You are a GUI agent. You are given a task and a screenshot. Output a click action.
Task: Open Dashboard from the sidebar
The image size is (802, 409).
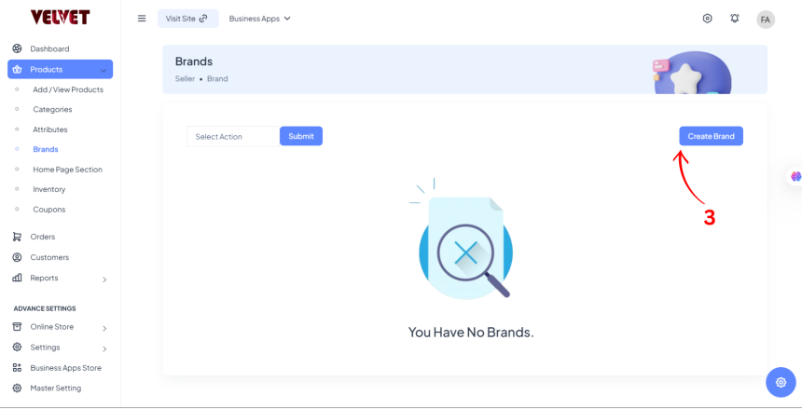pos(49,48)
